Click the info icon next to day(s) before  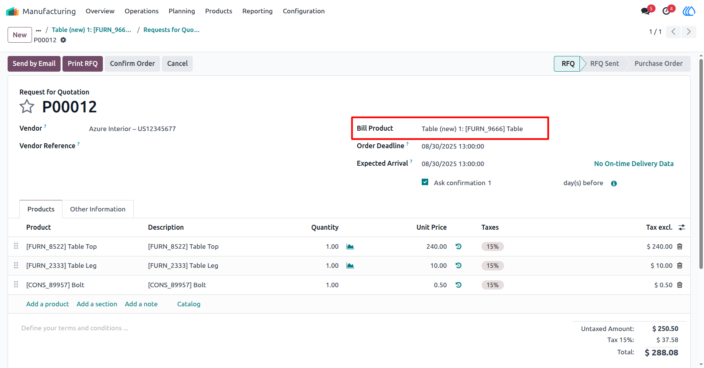click(x=614, y=183)
